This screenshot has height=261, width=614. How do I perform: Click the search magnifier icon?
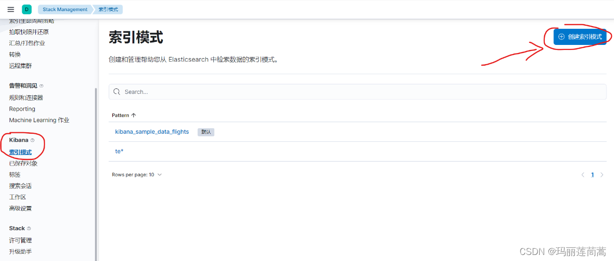117,91
